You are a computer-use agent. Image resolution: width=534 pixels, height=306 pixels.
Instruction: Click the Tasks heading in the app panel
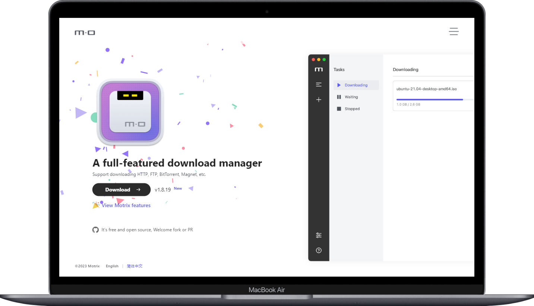click(339, 70)
